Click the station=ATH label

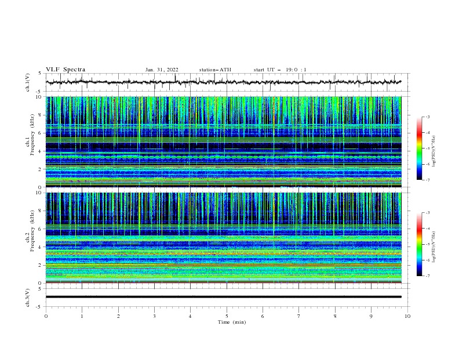coord(215,70)
